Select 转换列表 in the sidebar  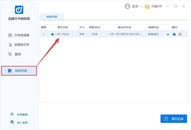(19, 71)
